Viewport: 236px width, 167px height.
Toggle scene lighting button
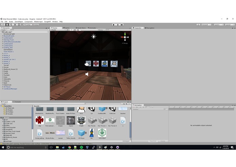pyautogui.click(x=72, y=30)
